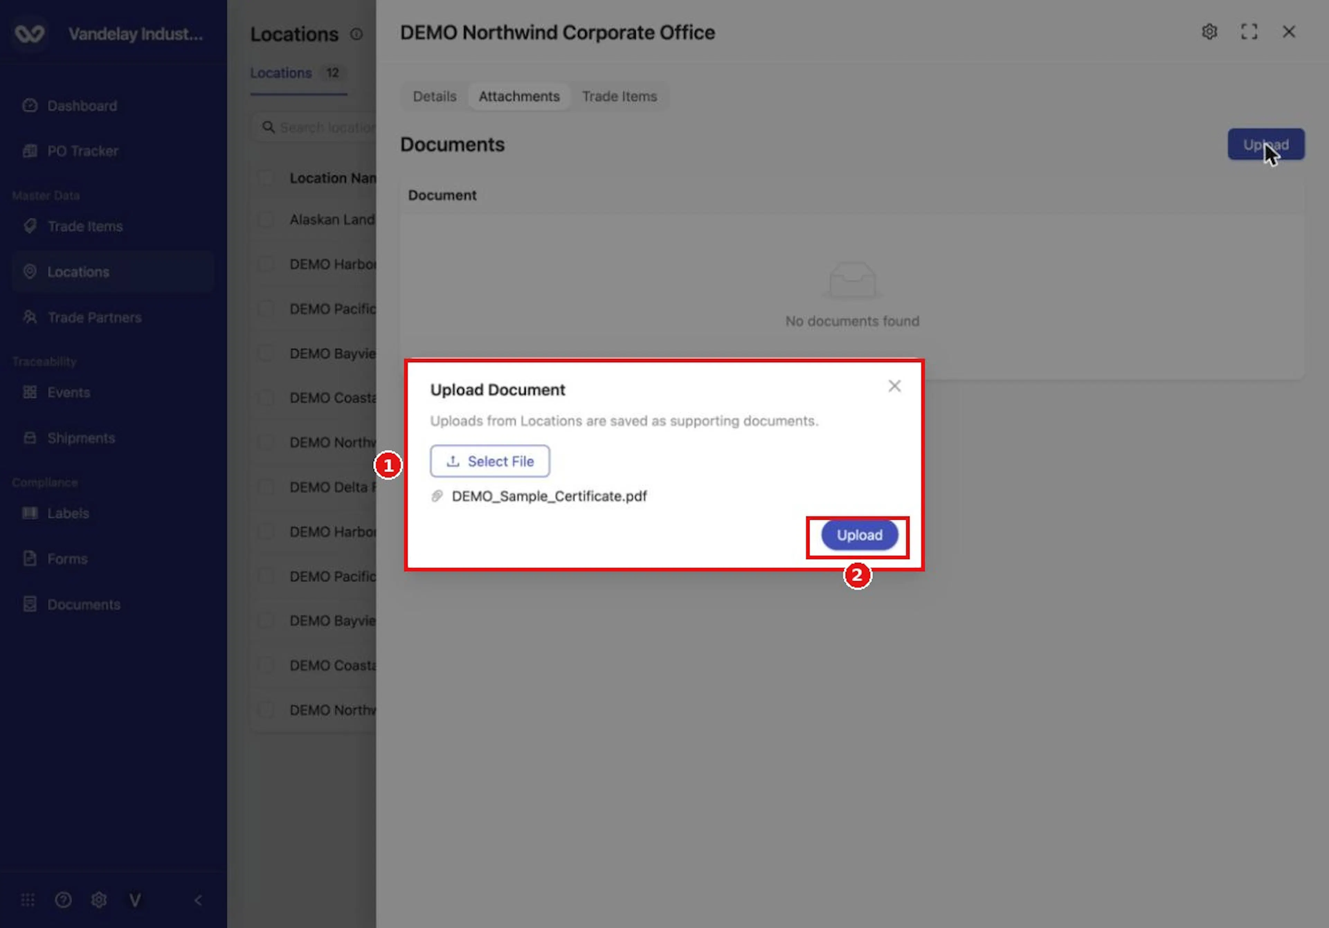
Task: Open the apps grid icon
Action: [28, 900]
